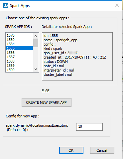Screen dimensions: 123x159
Task: Close the Spark Apps dialog
Action: pyautogui.click(x=117, y=5)
